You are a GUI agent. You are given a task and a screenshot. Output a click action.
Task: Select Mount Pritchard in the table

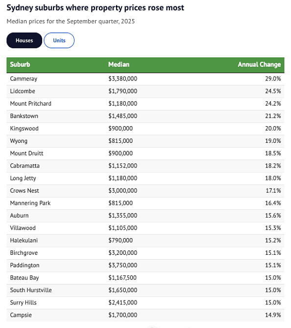point(31,104)
